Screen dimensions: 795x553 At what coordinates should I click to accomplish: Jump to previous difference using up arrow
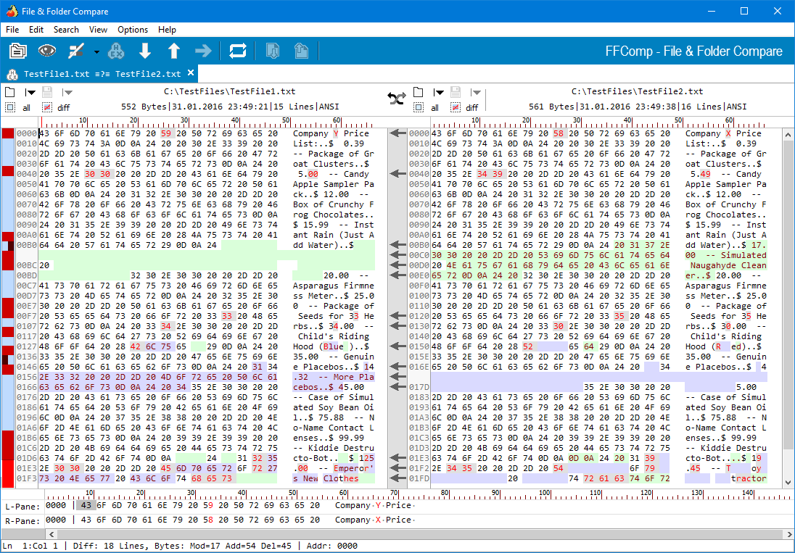click(x=174, y=51)
